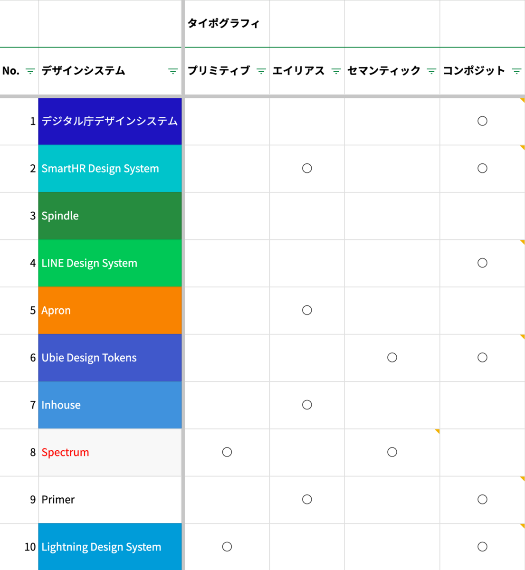
Task: Select the コンポジット circle in SmartHR row
Action: (482, 168)
